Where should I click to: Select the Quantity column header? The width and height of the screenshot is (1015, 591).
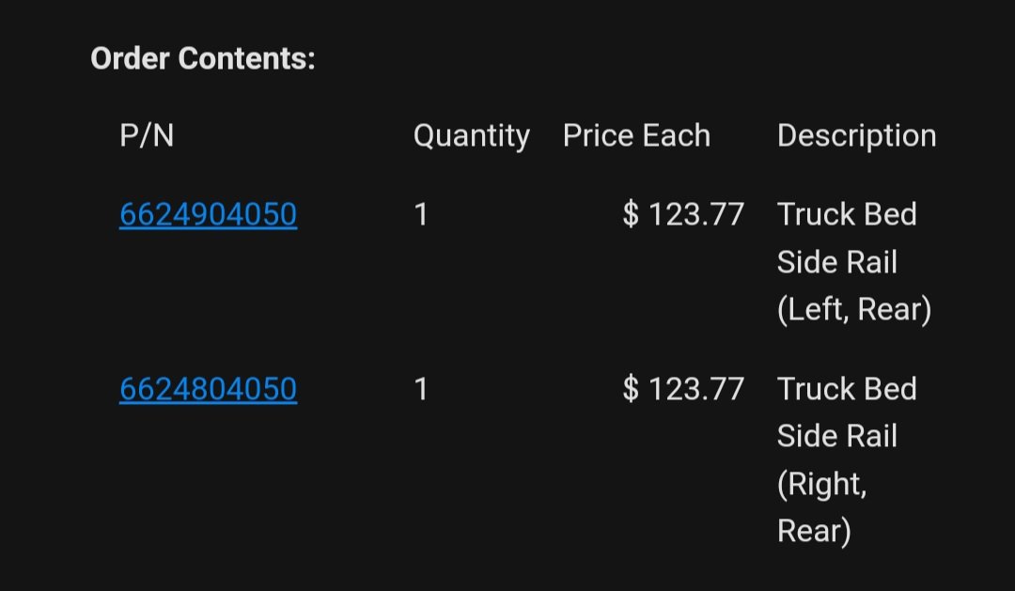472,136
